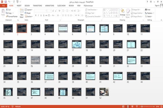
Task: Click the zoom slider in status bar
Action: 147,106
